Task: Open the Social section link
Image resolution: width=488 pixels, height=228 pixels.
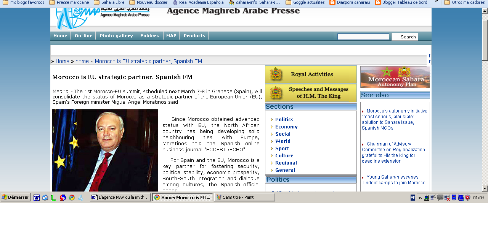Action: (283, 134)
